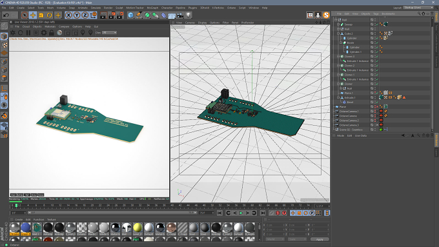Toggle Live Viewer camera lock icon

[52, 33]
